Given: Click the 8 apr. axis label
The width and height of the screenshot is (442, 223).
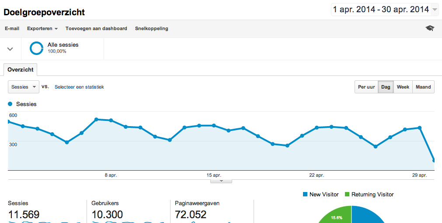Looking at the screenshot, I should pyautogui.click(x=111, y=175).
